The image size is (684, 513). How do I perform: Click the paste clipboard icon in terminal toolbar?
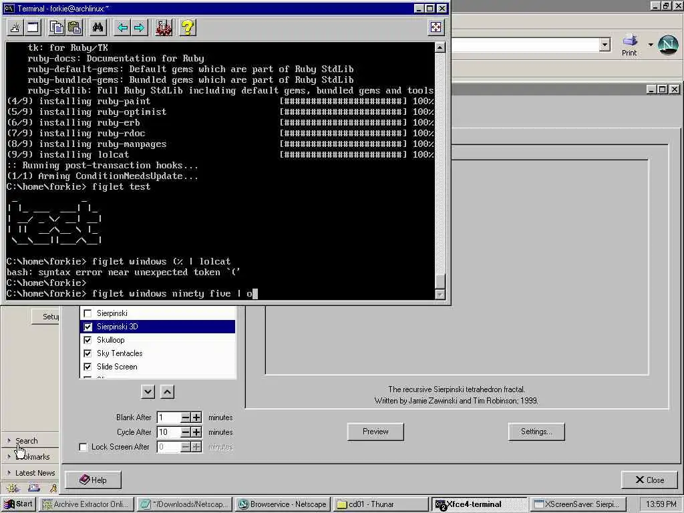click(75, 28)
